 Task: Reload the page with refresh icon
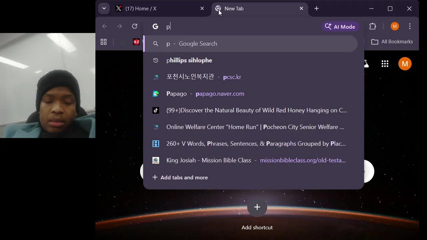[134, 26]
